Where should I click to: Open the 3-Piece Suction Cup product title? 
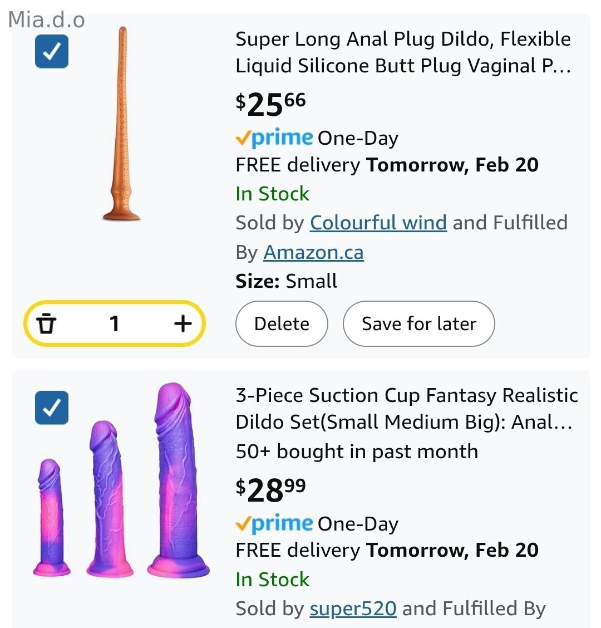pyautogui.click(x=406, y=409)
